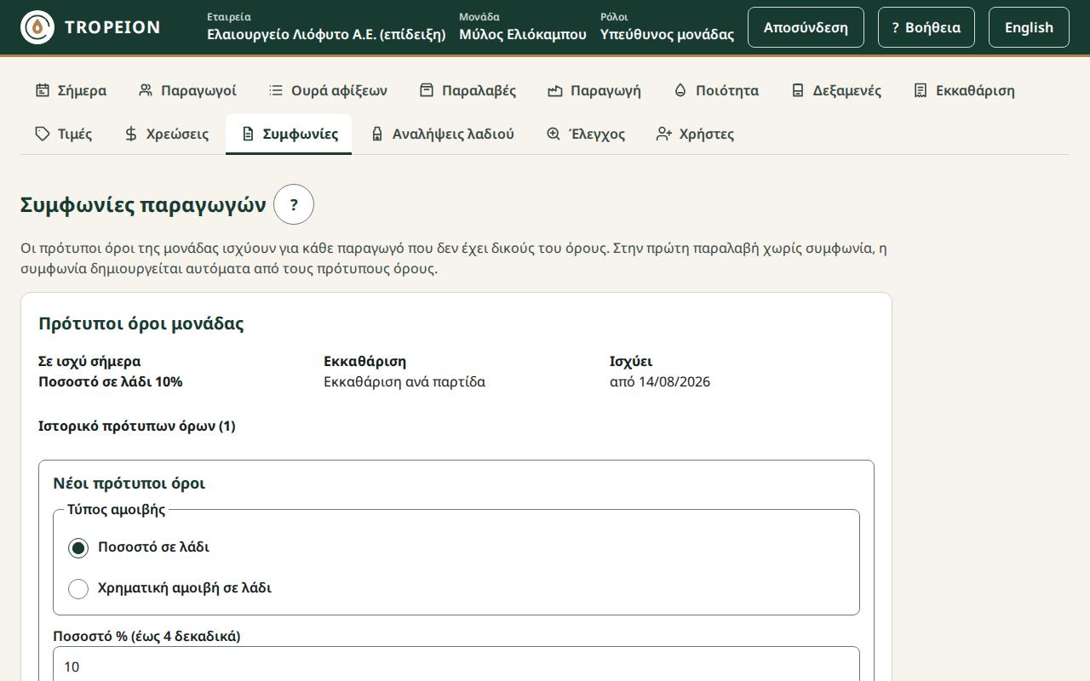Click the 'Εκκαθάριση ανά παρτίδα' value

tap(404, 381)
